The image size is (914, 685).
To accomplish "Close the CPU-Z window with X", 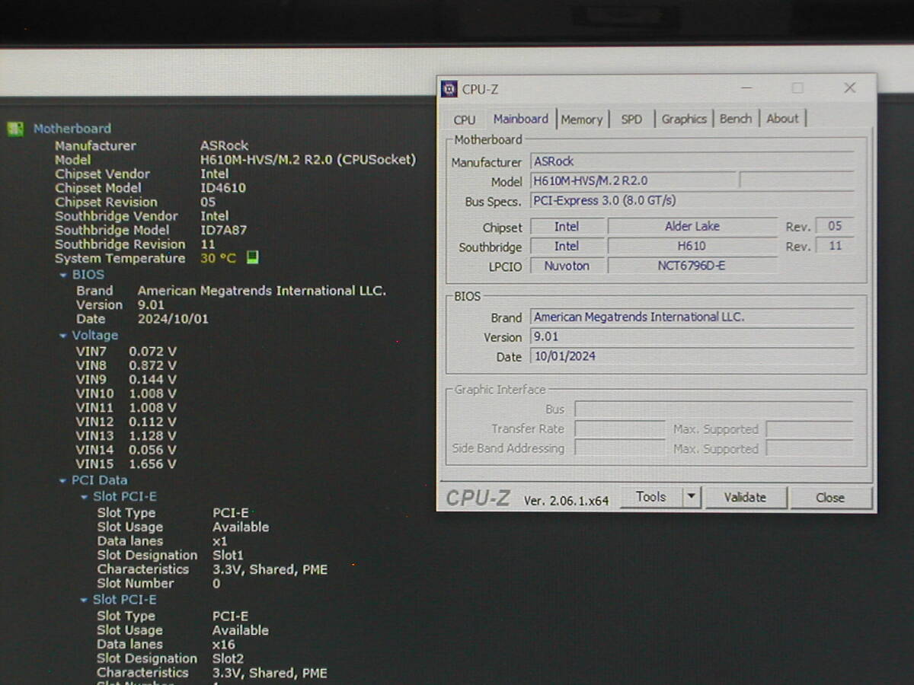I will (x=849, y=88).
